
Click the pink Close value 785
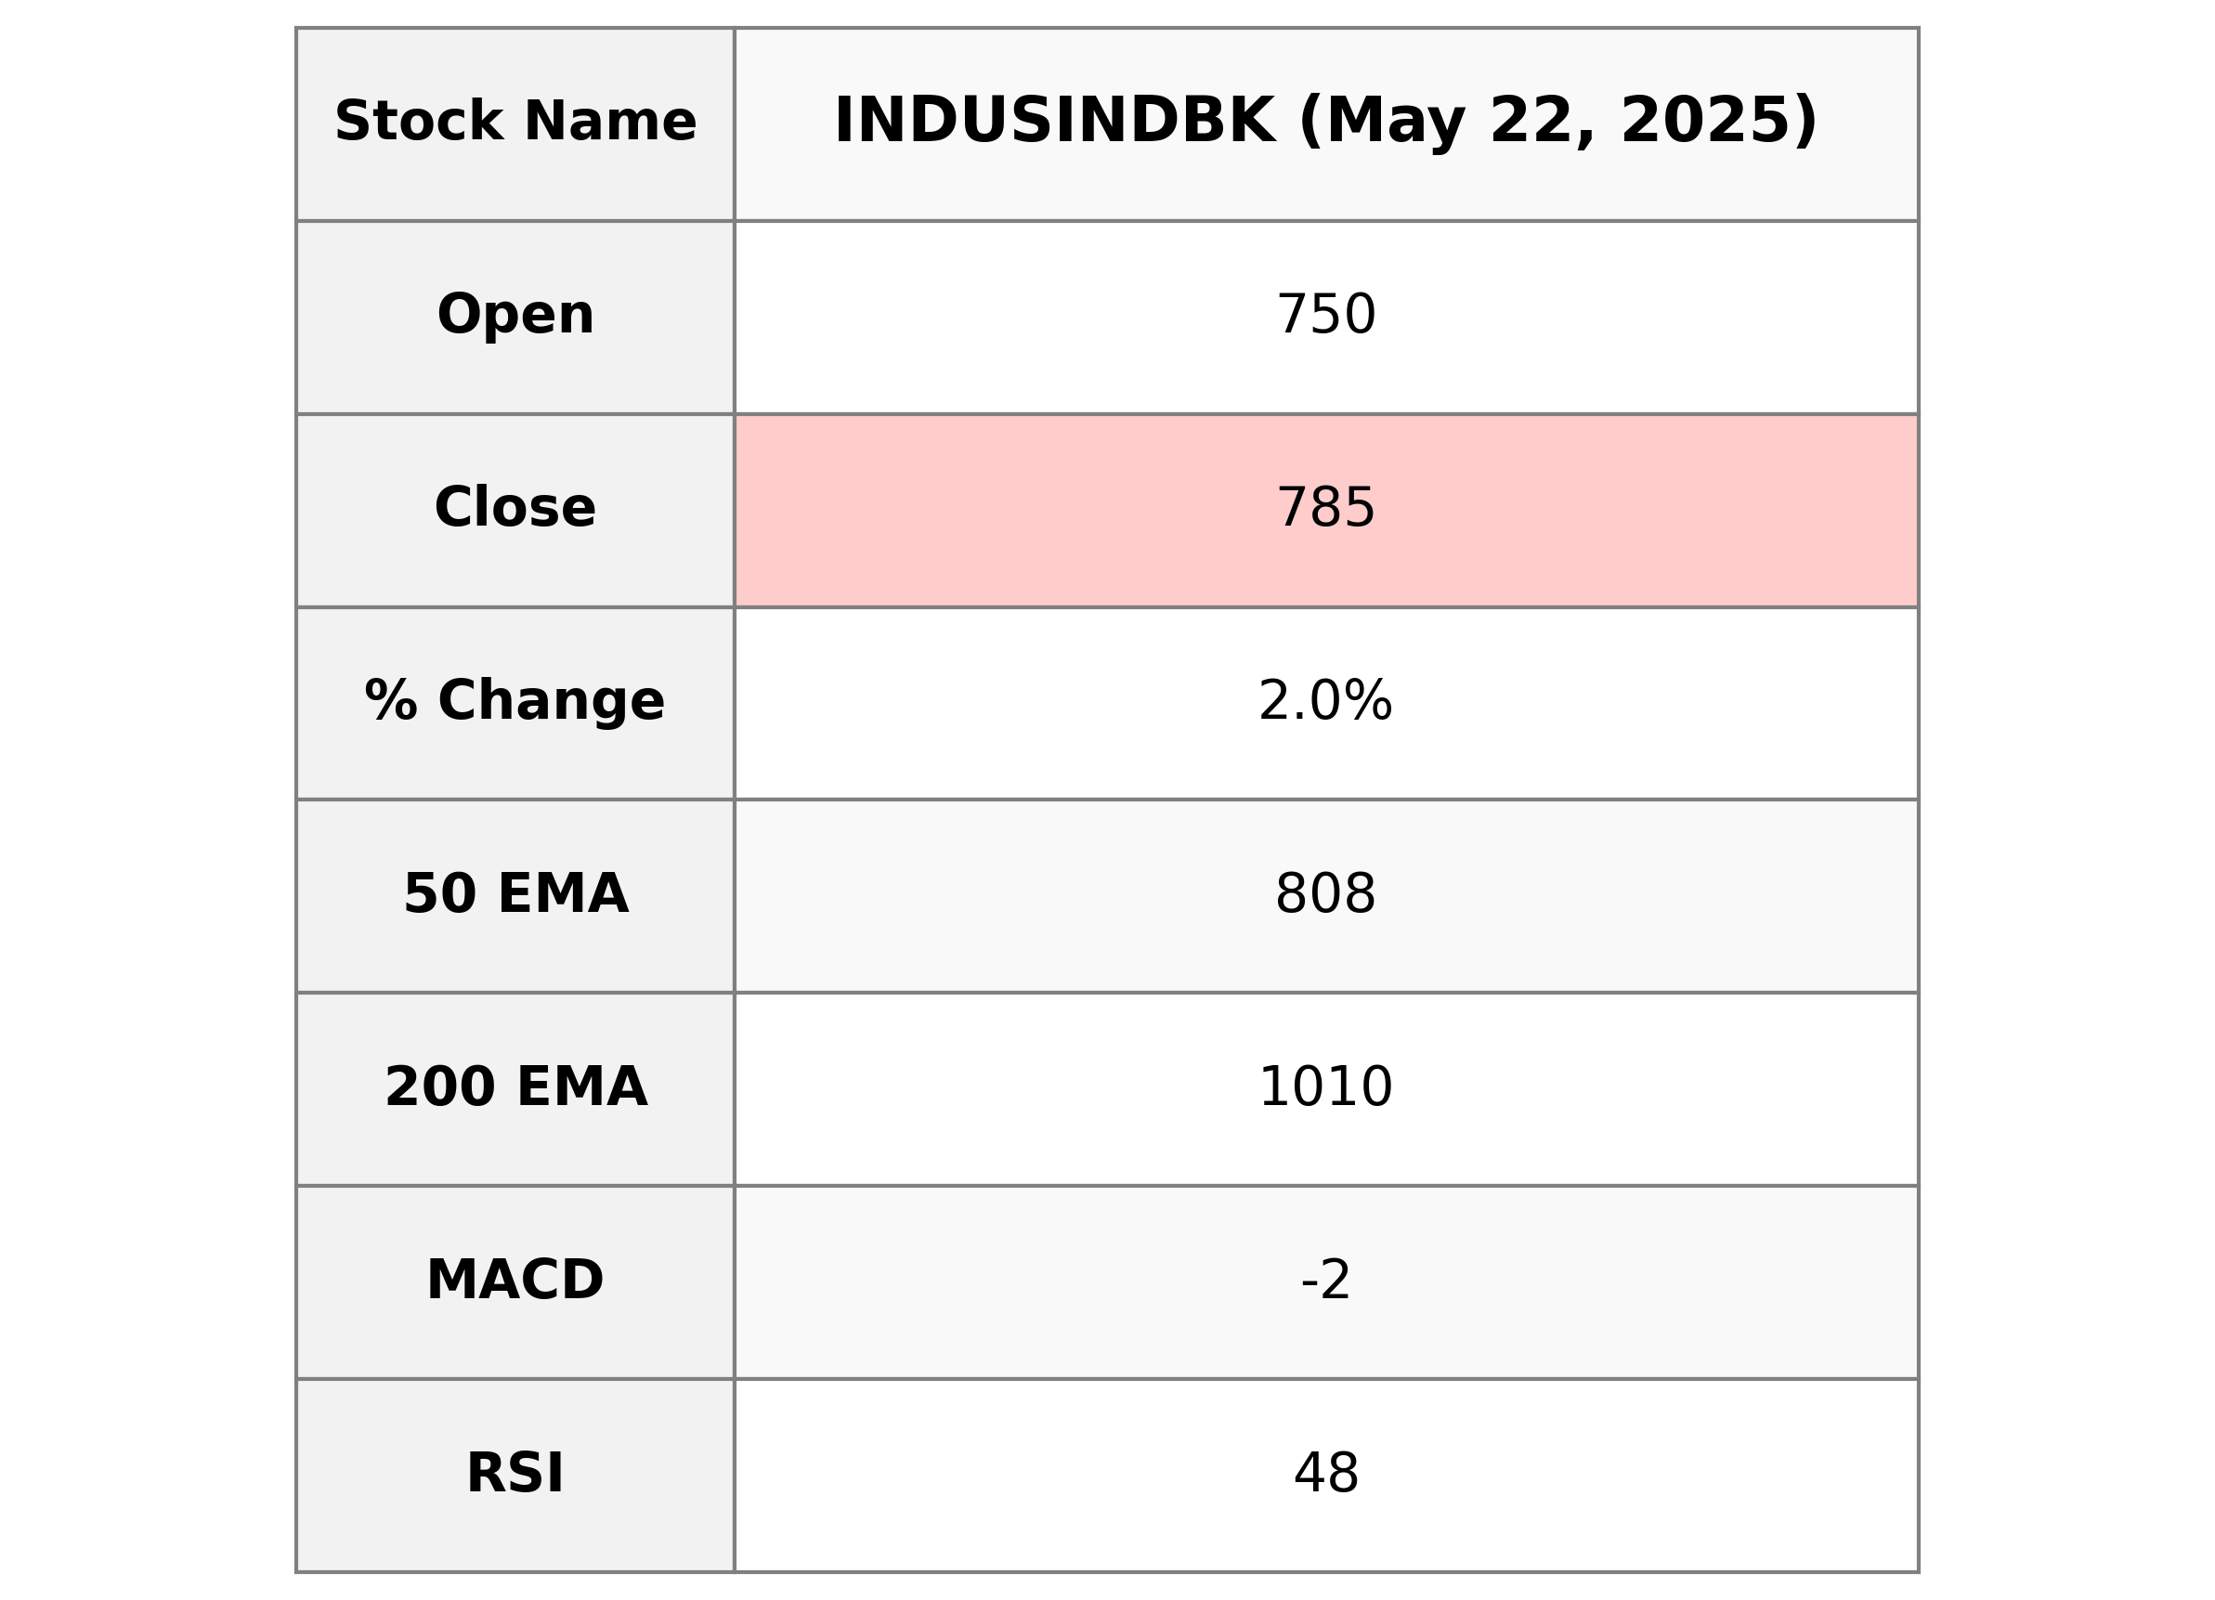1325,510
